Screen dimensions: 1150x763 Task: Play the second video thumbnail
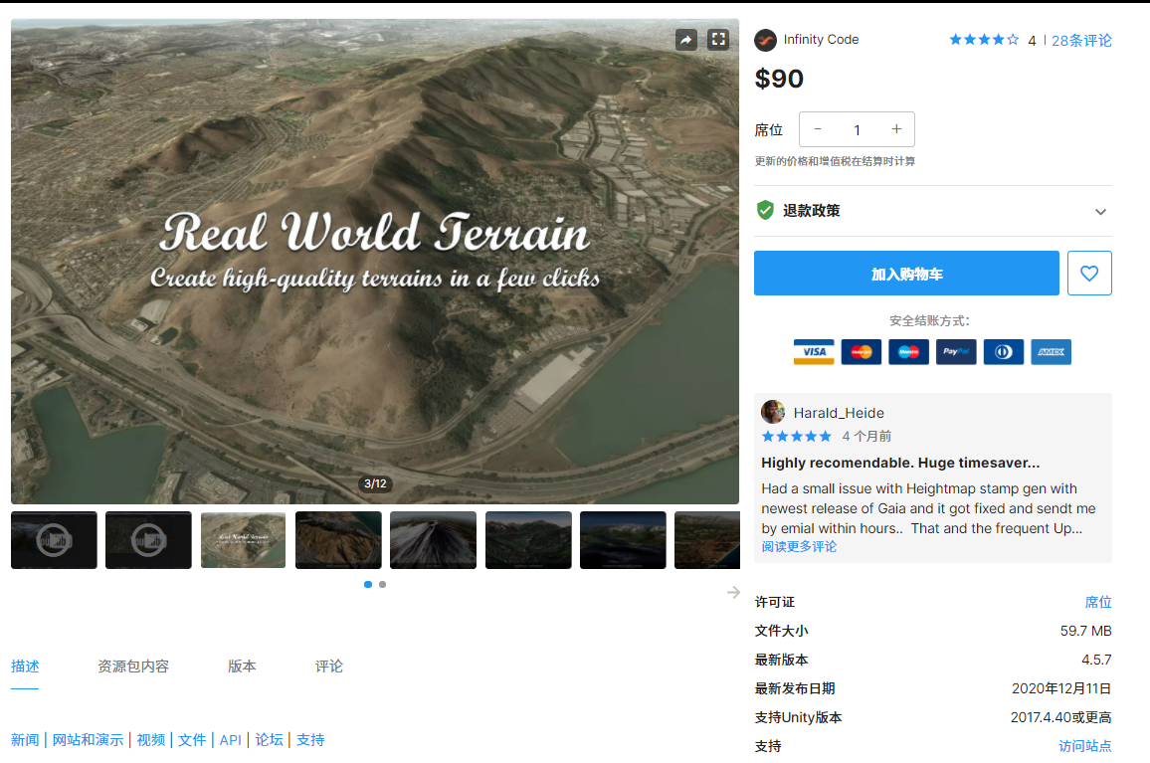coord(148,540)
